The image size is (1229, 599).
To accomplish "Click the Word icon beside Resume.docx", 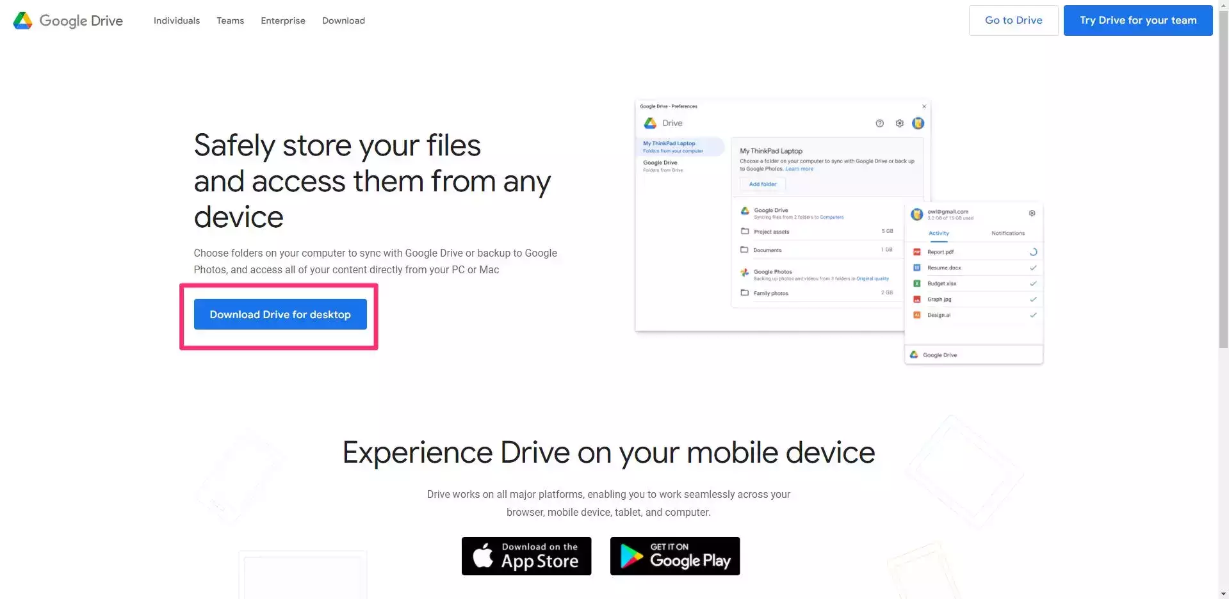I will 916,268.
